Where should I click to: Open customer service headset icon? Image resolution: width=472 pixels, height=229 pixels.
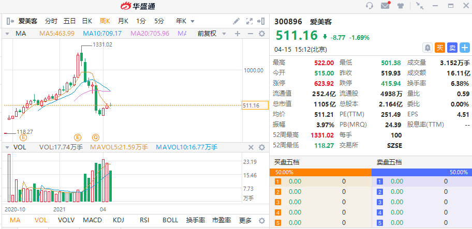pos(370,6)
